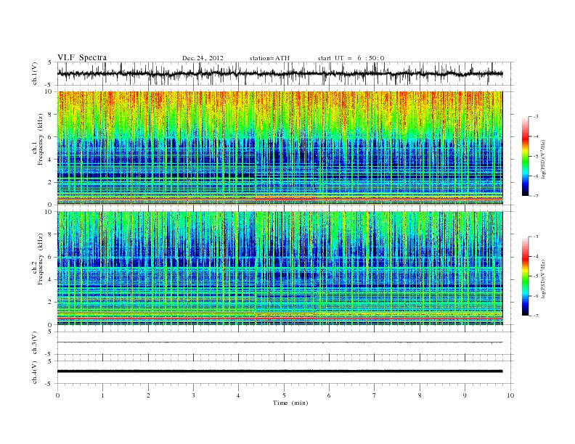Click the "8" minute tick on time axis
Viewport: 575px width, 444px height.
(420, 395)
